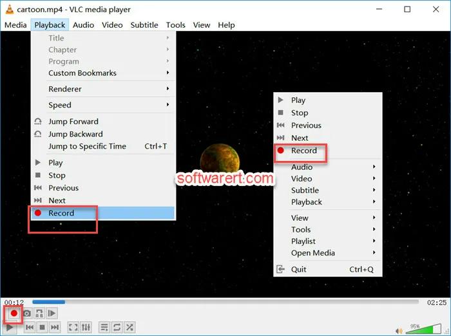Adjust the green volume slider
Viewport: 451px width, 336px height.
pos(423,328)
